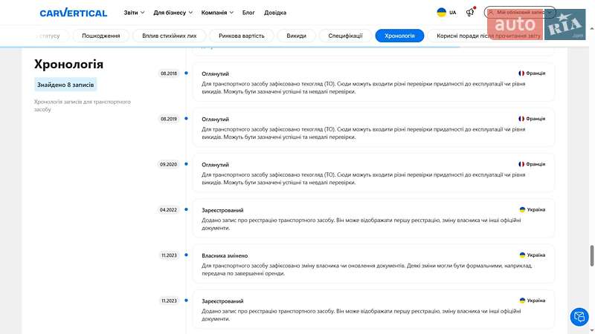Screen dimensions: 595x334
Task: Expand the Компанія dropdown menu
Action: coord(217,13)
